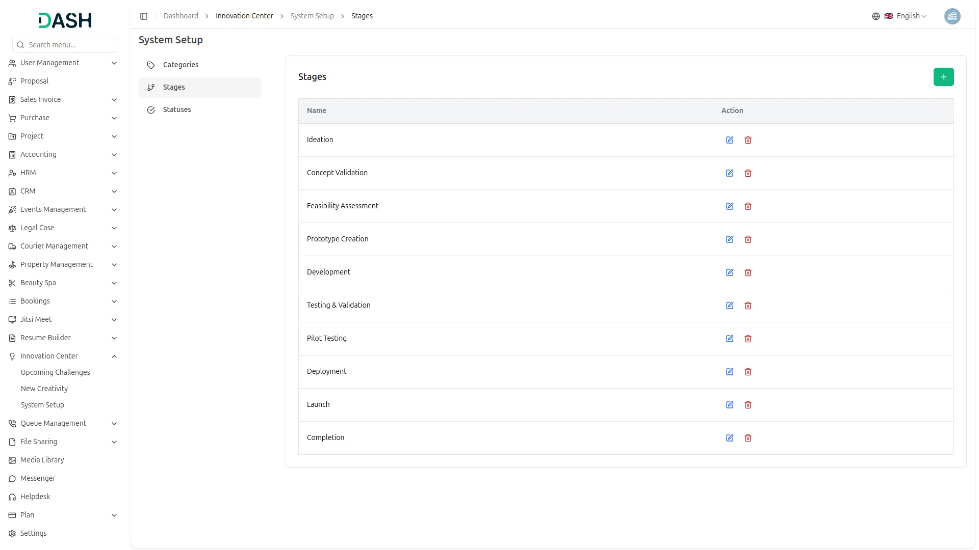The height and width of the screenshot is (550, 979).
Task: Open the user avatar menu
Action: 952,16
